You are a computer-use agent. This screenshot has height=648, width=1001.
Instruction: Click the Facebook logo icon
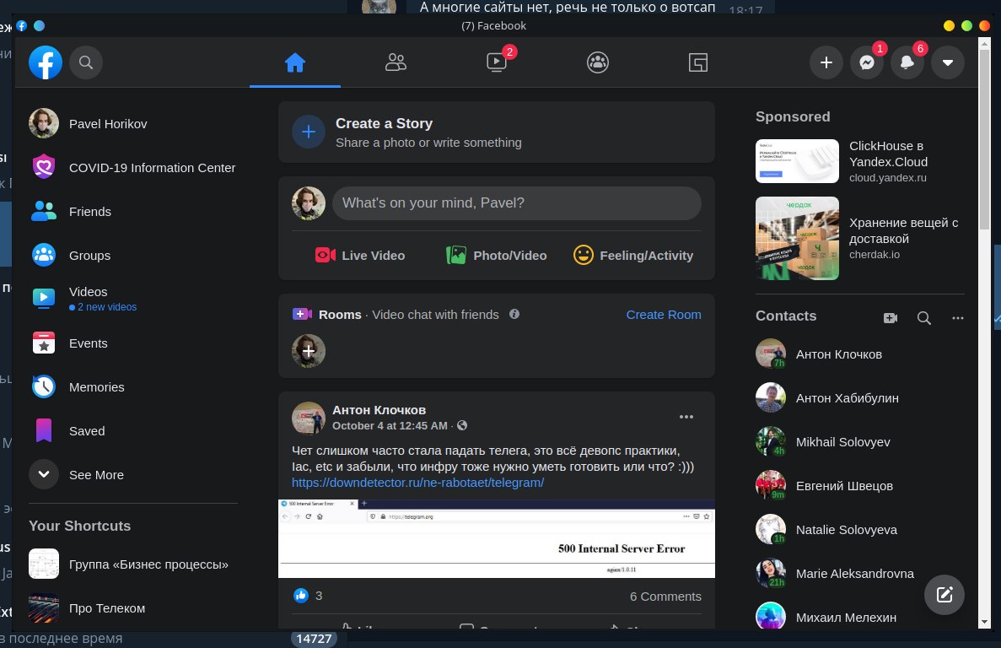[46, 62]
